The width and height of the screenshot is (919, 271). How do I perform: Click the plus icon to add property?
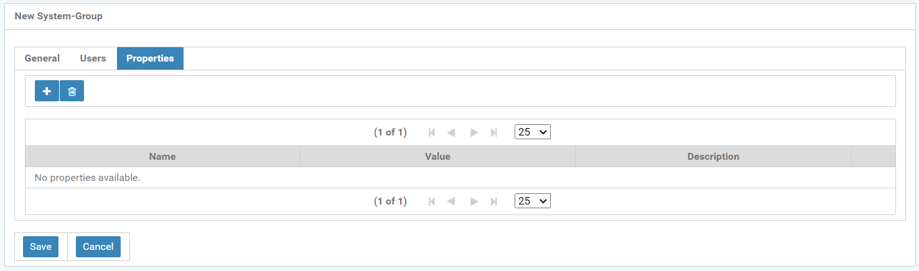[x=47, y=91]
